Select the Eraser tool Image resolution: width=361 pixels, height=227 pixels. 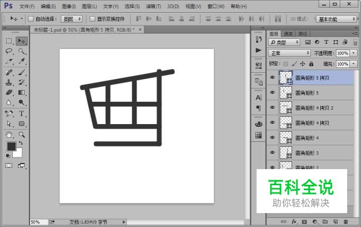tap(9, 92)
